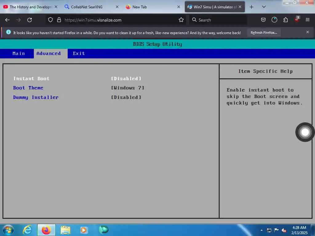The image size is (315, 236).
Task: Open the BIOS Main tab
Action: [18, 53]
